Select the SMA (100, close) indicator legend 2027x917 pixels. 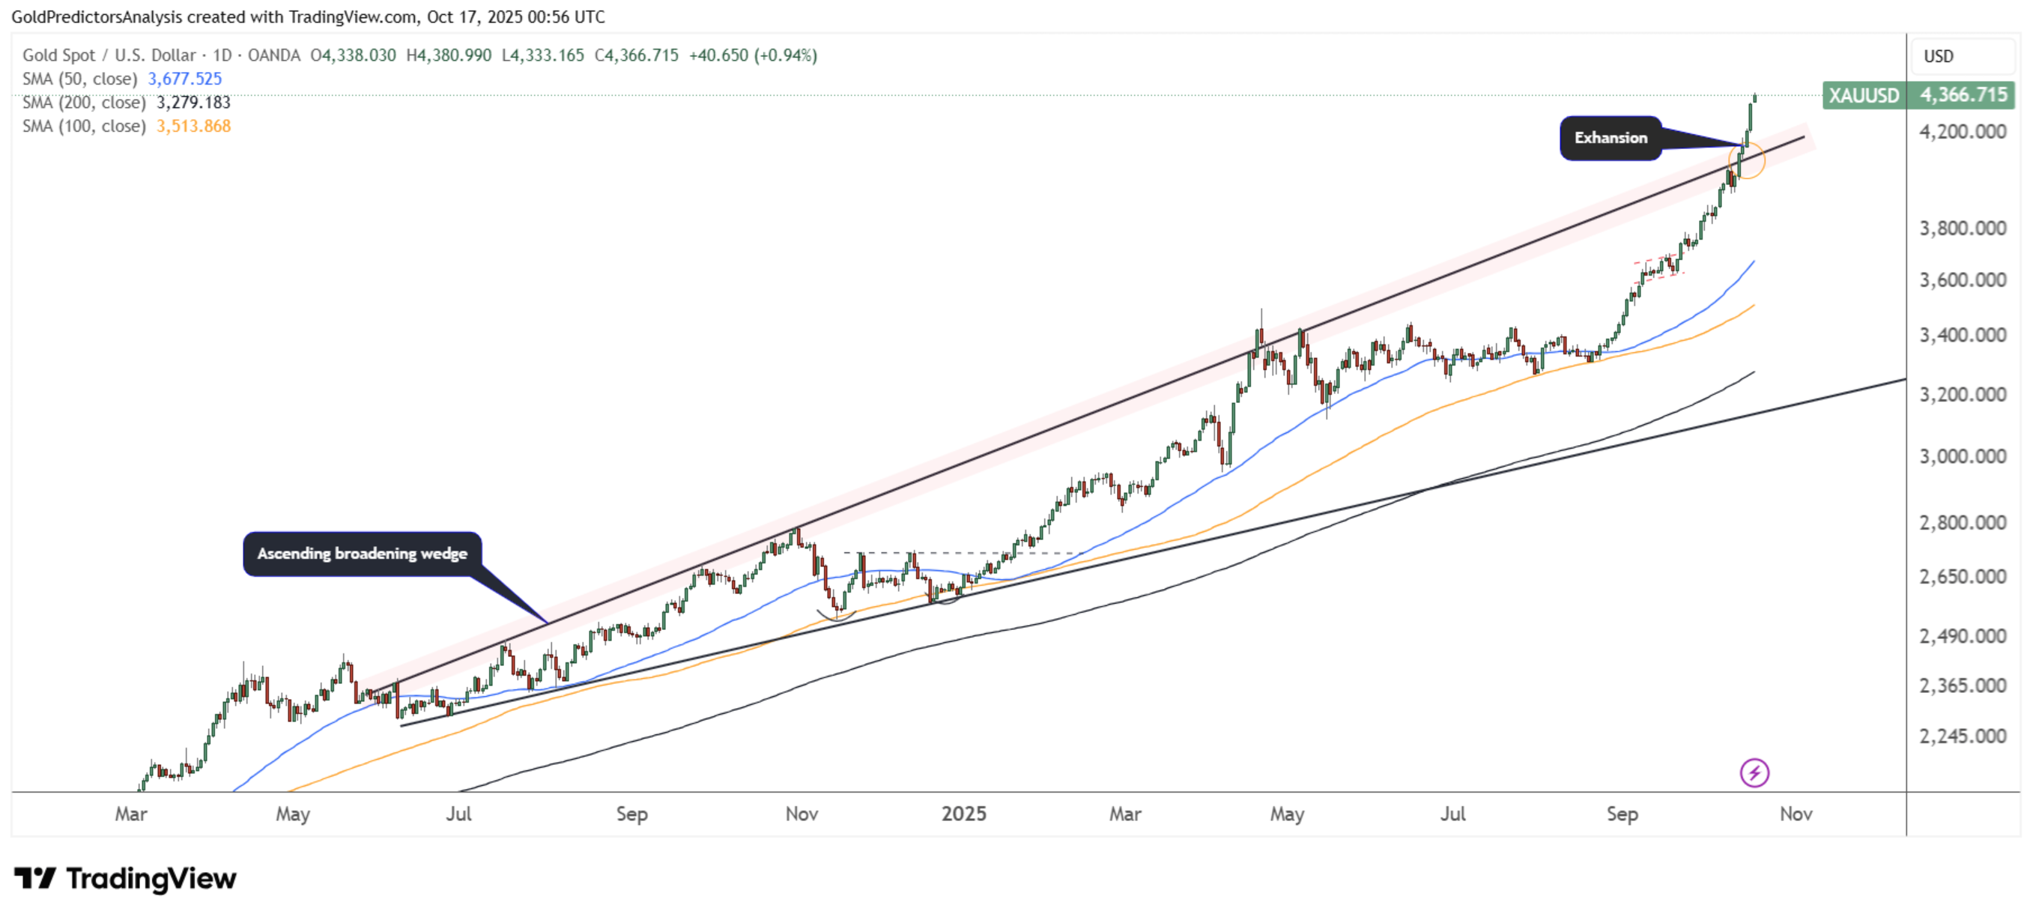tap(83, 126)
